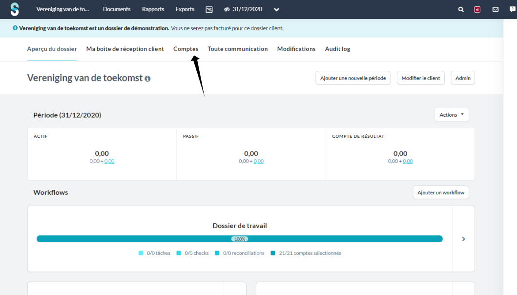Open the Rapports menu
Image resolution: width=517 pixels, height=295 pixels.
coord(153,9)
